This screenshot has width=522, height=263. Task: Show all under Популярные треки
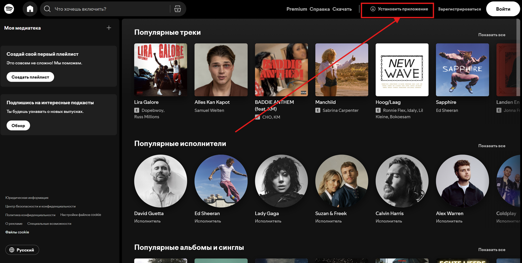[x=492, y=35]
